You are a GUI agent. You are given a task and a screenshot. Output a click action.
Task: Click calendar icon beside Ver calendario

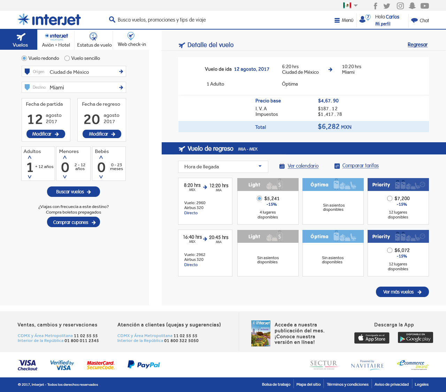(x=282, y=166)
